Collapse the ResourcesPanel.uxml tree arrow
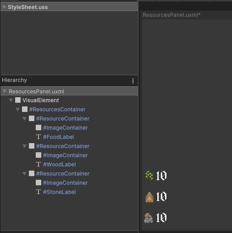Screen dimensions: 232x233 click(x=4, y=91)
